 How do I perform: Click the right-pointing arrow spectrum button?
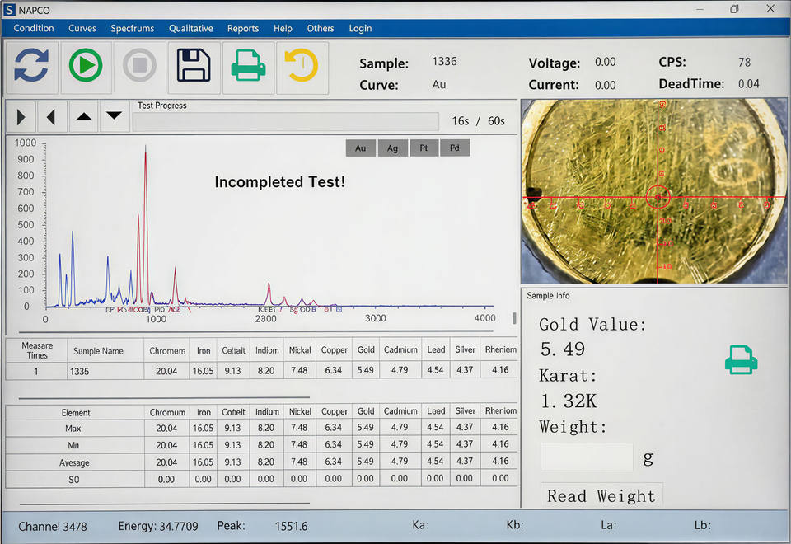coord(21,118)
